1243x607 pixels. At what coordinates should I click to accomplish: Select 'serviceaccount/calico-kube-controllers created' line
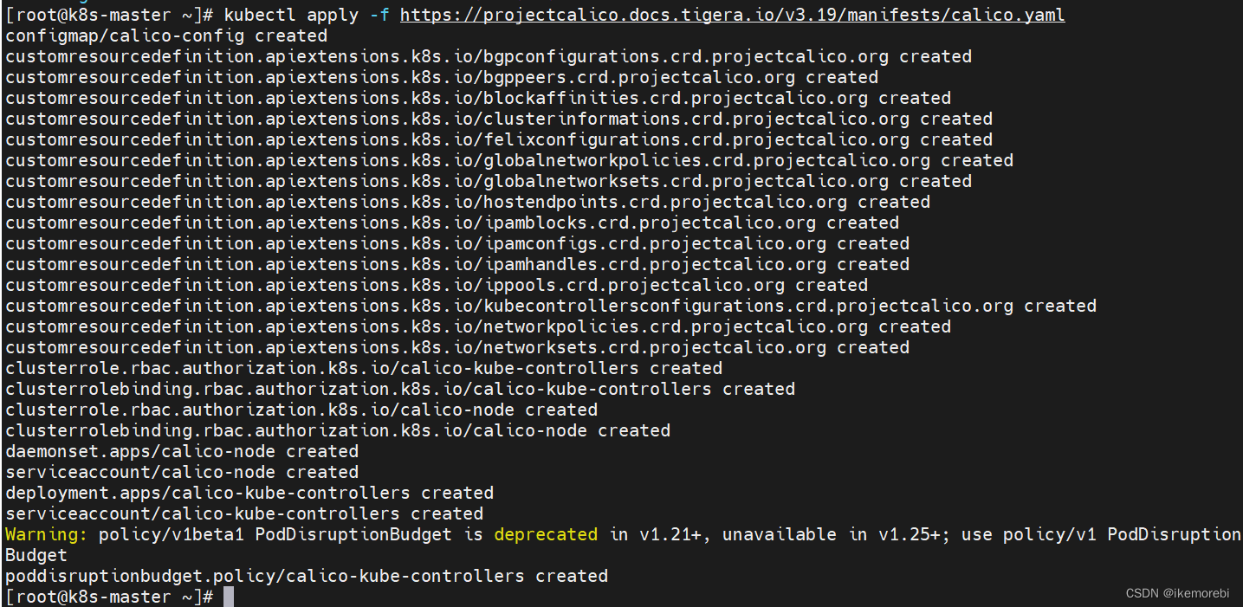pyautogui.click(x=244, y=513)
